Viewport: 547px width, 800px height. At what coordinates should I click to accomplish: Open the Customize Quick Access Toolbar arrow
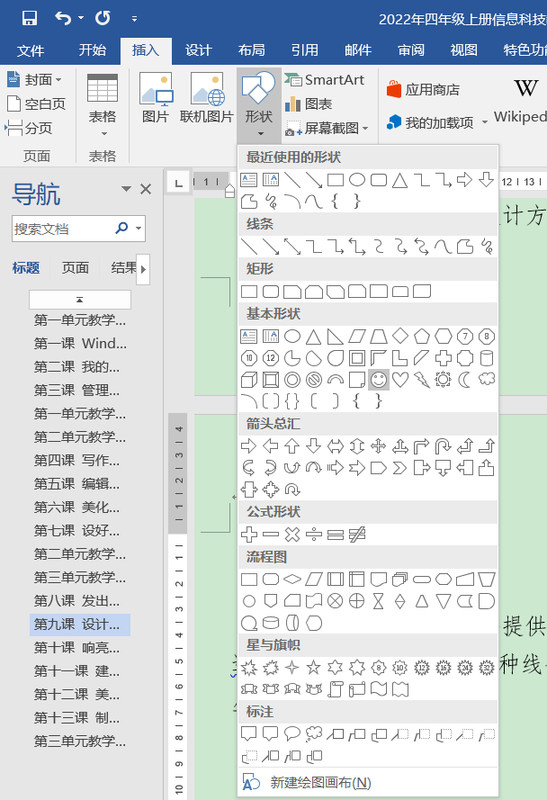[x=134, y=19]
